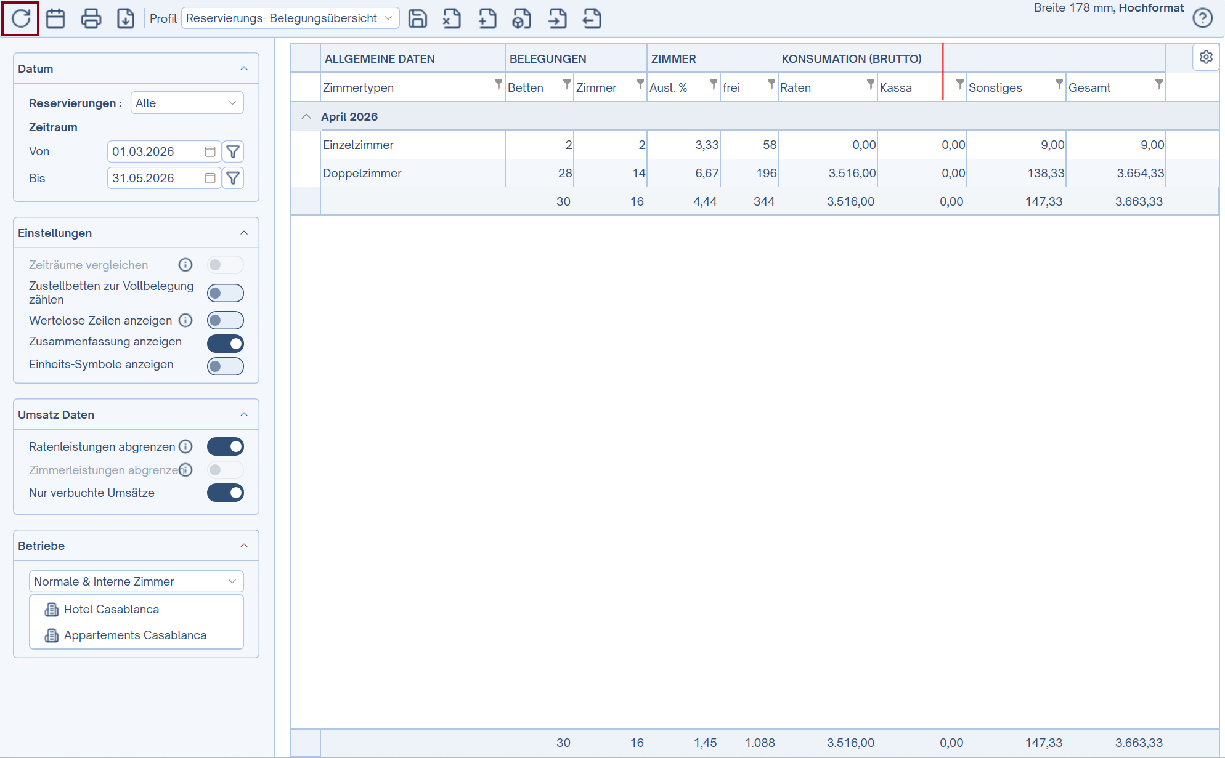Viewport: 1225px width, 758px height.
Task: Collapse the April 2026 group row
Action: tap(306, 116)
